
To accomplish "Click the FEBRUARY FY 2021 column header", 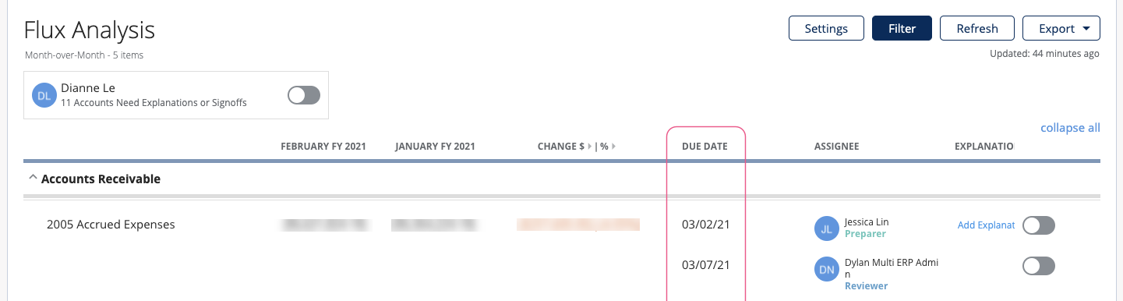I will coord(323,147).
